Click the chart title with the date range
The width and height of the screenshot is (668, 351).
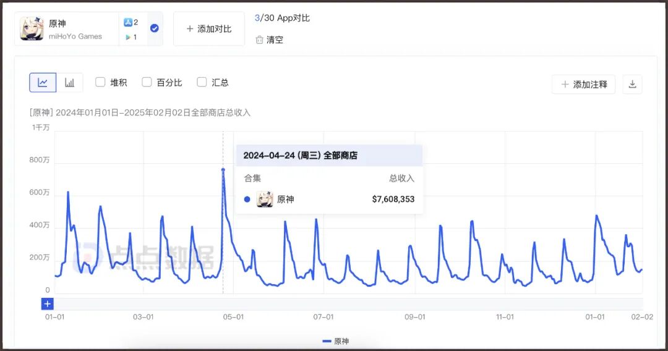[140, 112]
